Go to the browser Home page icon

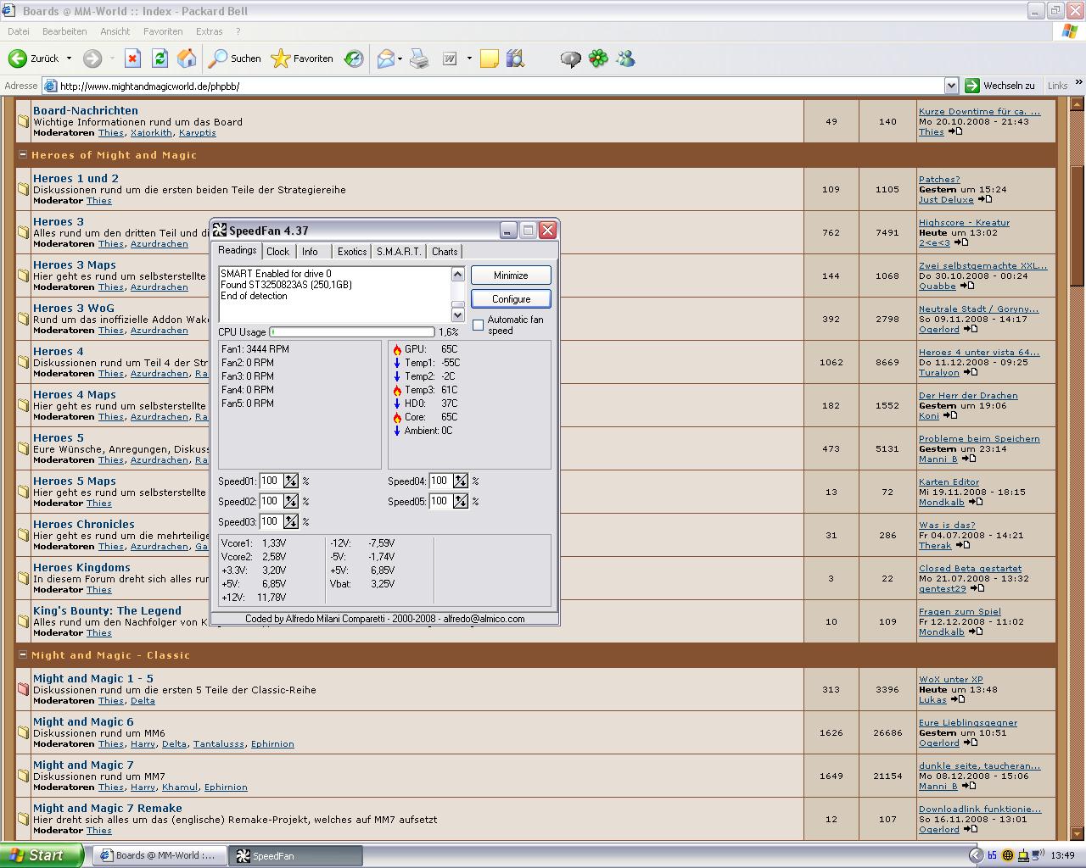click(187, 58)
